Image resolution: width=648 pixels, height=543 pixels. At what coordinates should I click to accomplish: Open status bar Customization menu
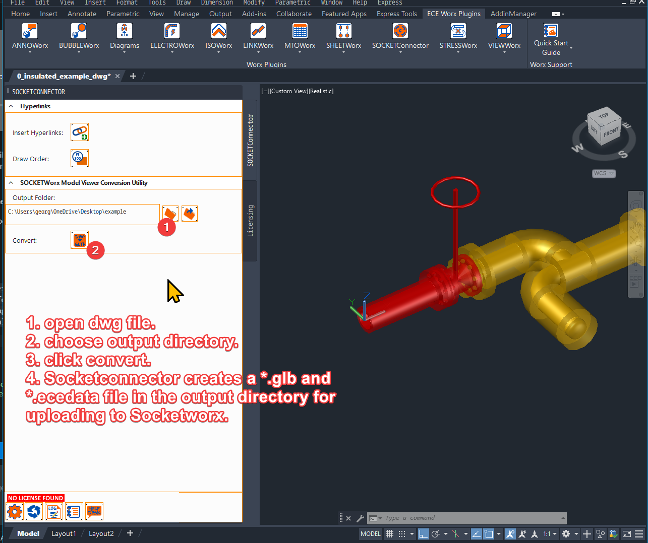(639, 534)
